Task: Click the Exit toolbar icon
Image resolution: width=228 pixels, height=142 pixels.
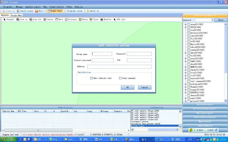Action: 39,11
